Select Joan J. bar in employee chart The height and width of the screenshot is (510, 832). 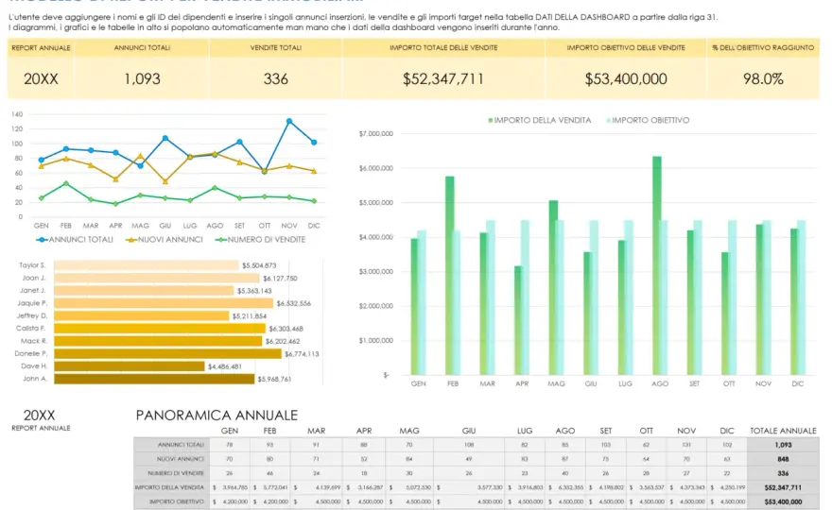coord(157,278)
